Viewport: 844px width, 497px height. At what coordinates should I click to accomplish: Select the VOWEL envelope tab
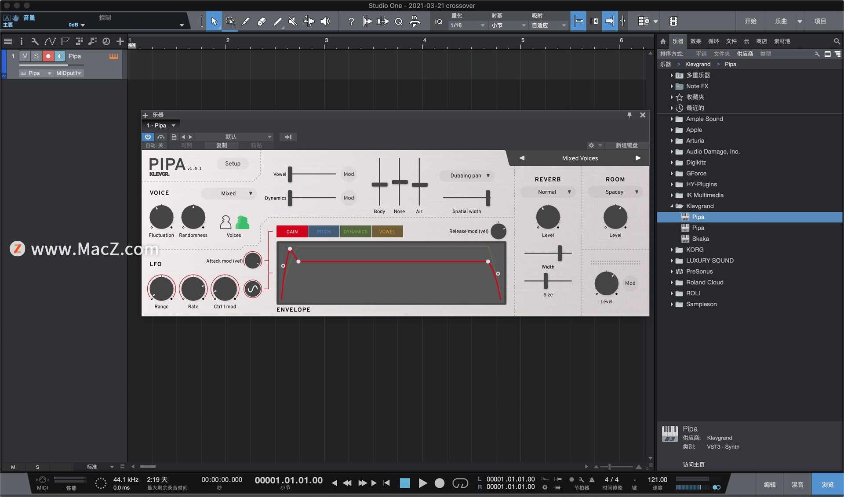coord(387,232)
